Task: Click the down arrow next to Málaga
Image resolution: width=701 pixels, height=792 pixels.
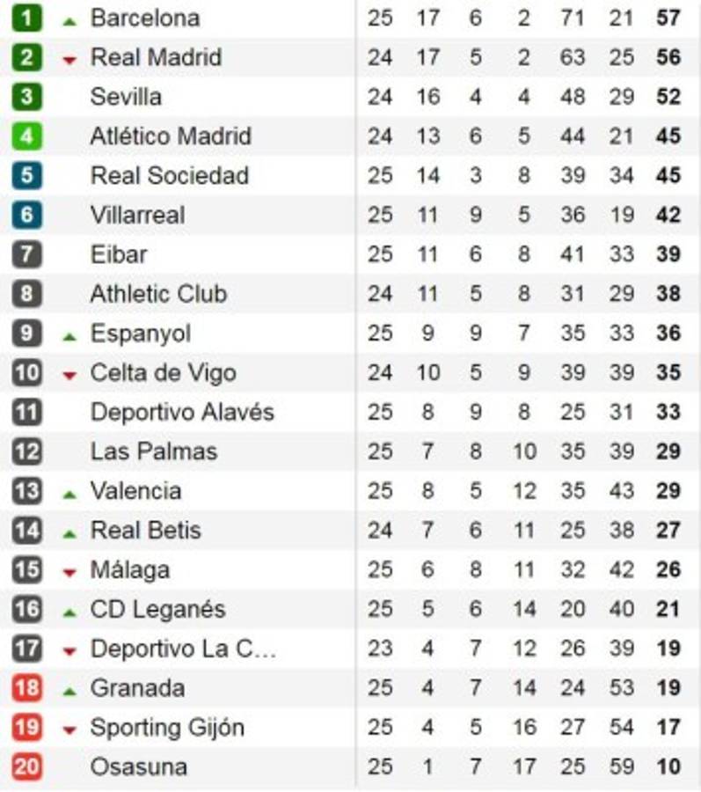Action: coord(69,573)
